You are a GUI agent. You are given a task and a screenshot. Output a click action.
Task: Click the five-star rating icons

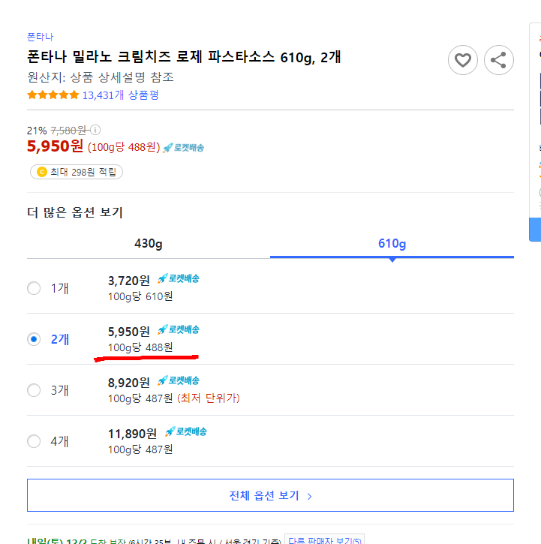53,95
